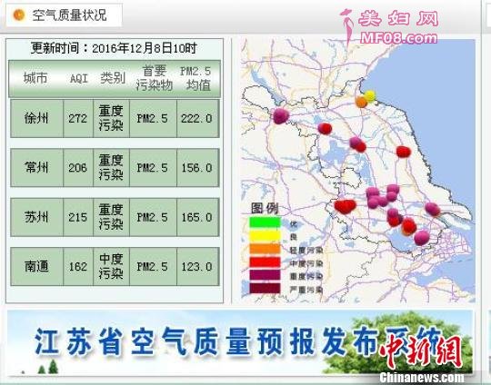The width and height of the screenshot is (491, 385).
Task: Select the dark maroon 严重污染 legend swatch
Action: pyautogui.click(x=265, y=289)
